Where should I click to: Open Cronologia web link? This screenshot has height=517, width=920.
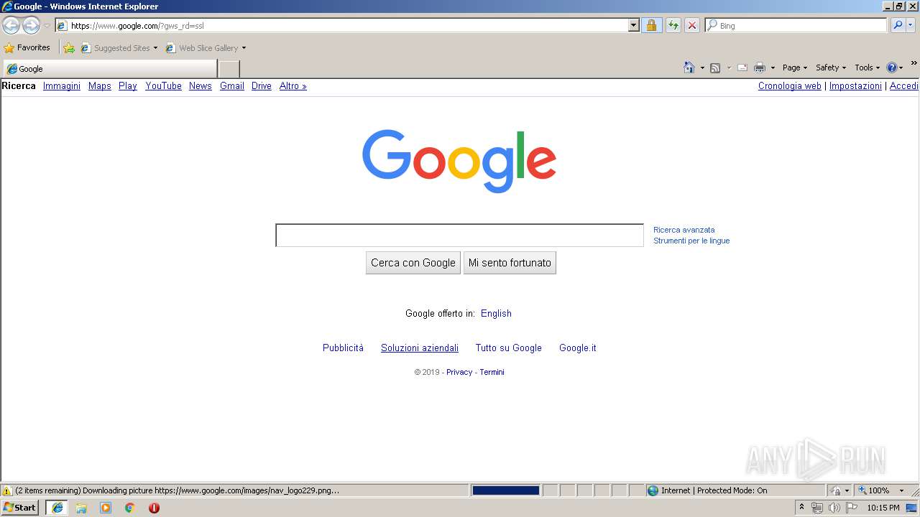790,85
